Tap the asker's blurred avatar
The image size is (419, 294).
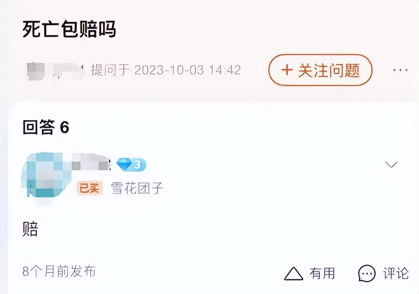pos(36,71)
